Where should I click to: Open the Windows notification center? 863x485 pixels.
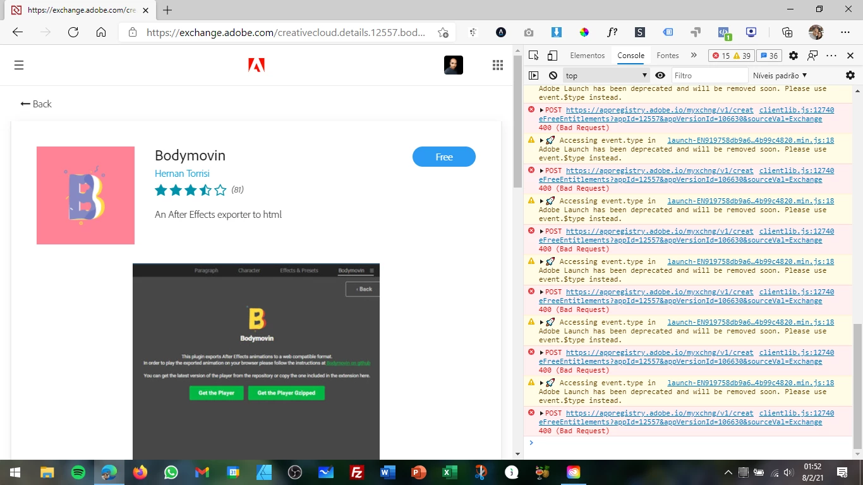click(x=842, y=472)
